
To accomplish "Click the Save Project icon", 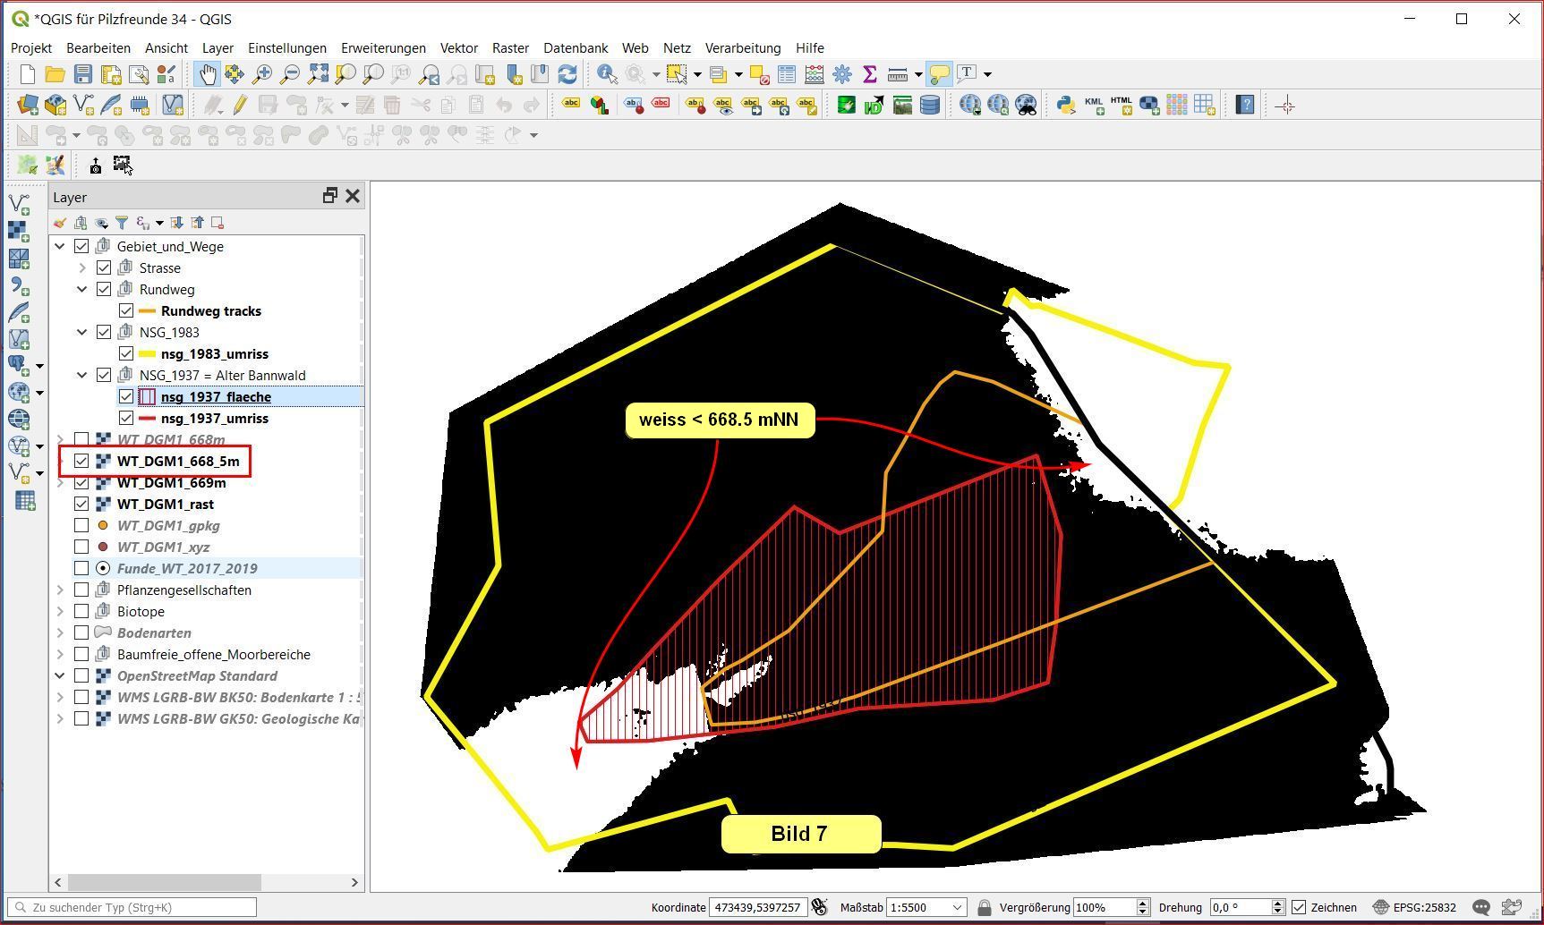I will (83, 74).
